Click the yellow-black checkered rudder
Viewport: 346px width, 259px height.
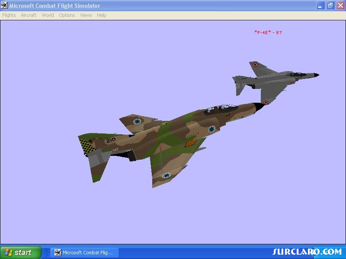point(87,146)
